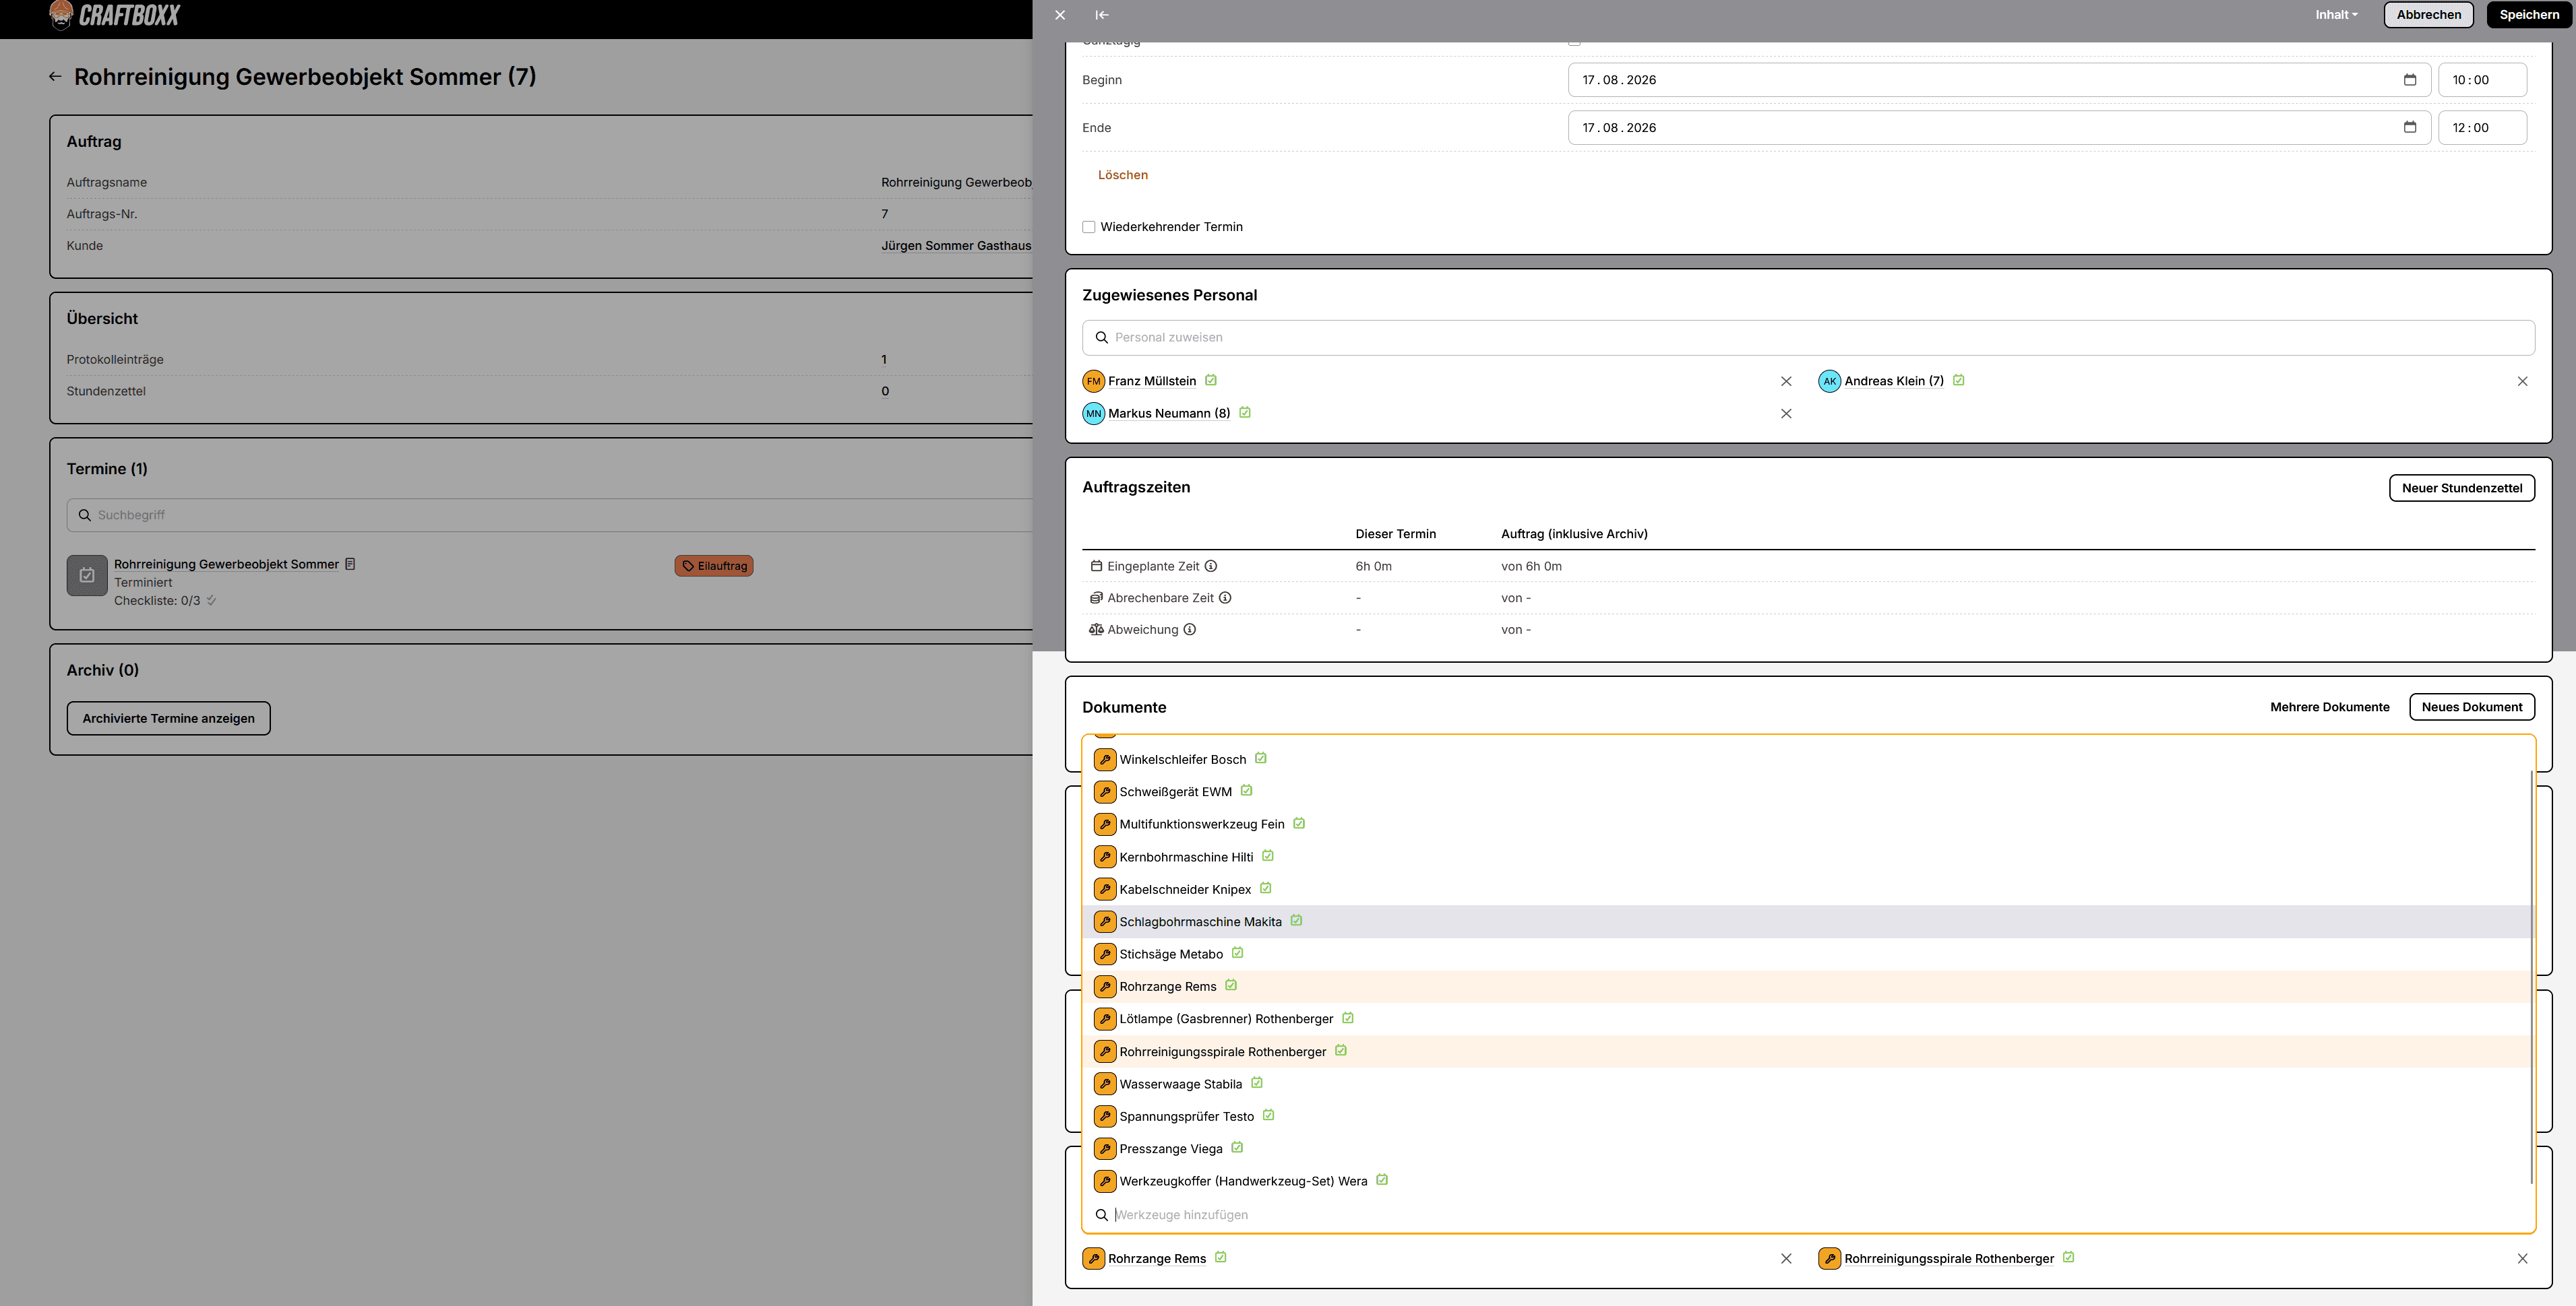Click tool icon of Wasserwaage Stabila
Screen dimensions: 2576x1306
click(x=1105, y=1084)
